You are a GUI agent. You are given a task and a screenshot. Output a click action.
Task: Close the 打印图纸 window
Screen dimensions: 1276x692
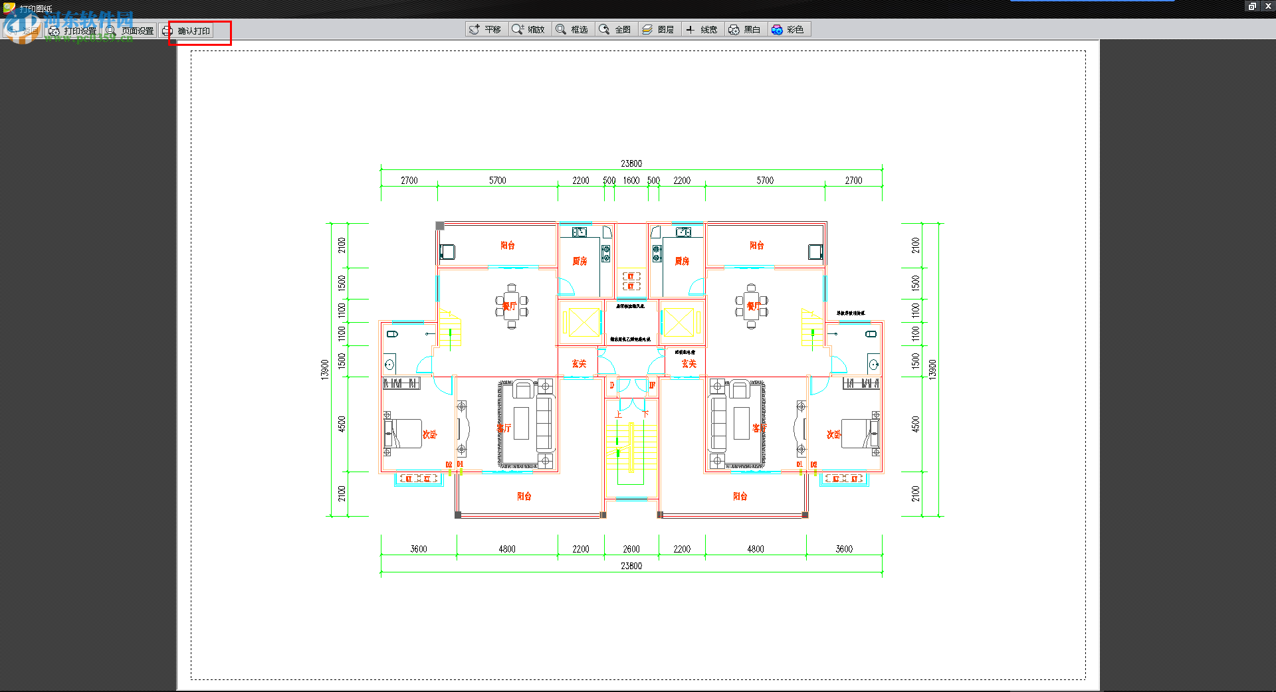coord(1267,6)
